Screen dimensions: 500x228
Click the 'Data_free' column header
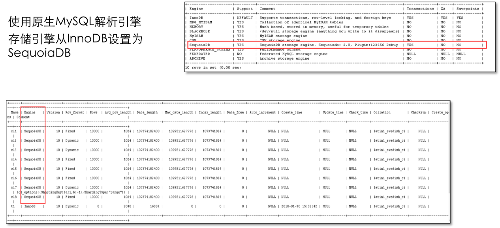coord(236,112)
